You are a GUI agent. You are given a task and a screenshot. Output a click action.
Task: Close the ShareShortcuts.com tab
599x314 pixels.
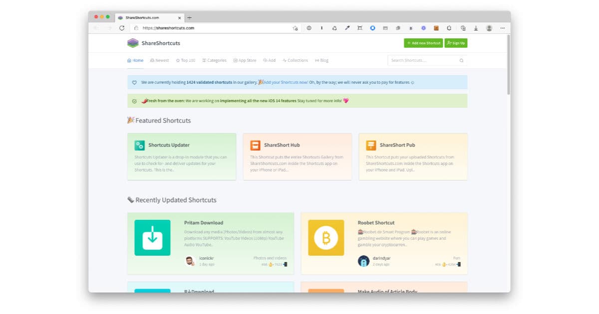coord(180,17)
